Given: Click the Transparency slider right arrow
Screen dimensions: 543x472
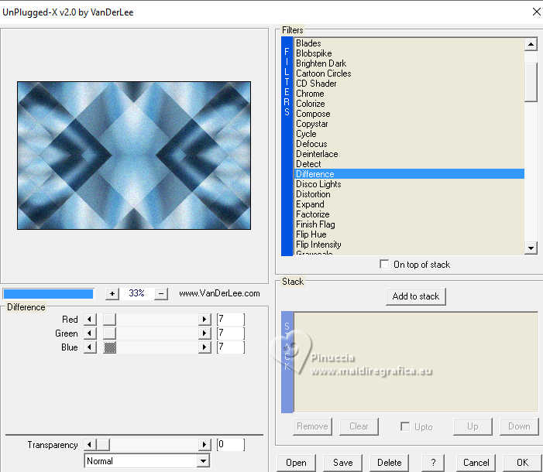Looking at the screenshot, I should [x=204, y=444].
